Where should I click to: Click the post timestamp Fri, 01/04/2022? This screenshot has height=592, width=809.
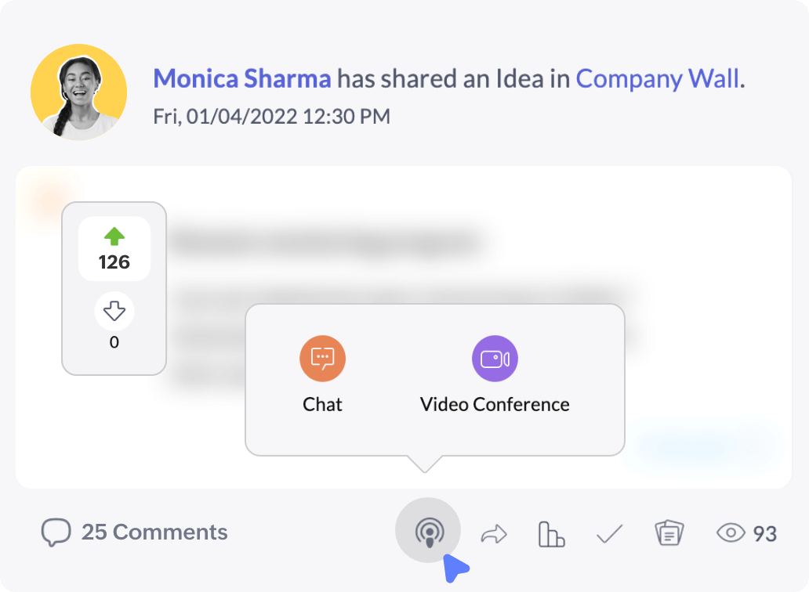pyautogui.click(x=271, y=117)
